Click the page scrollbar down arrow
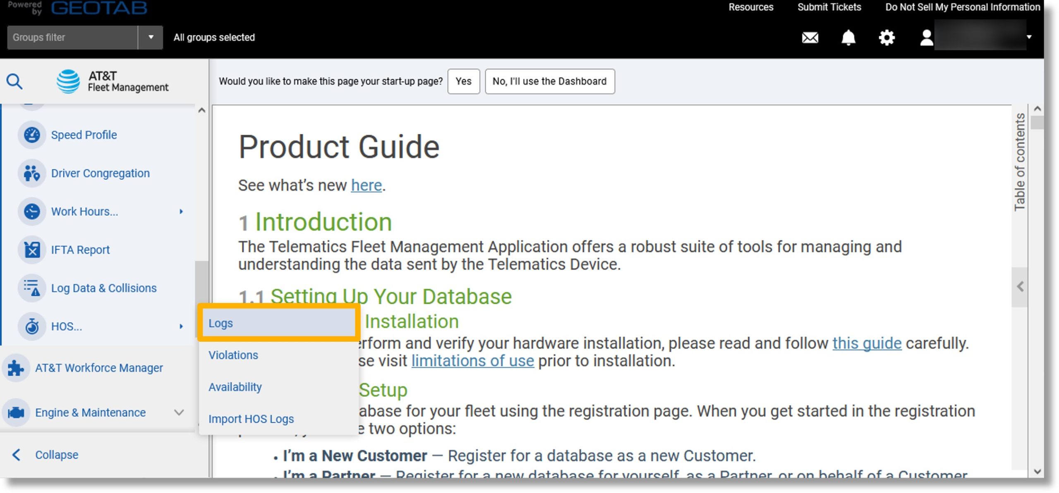This screenshot has width=1059, height=493. click(x=1037, y=472)
